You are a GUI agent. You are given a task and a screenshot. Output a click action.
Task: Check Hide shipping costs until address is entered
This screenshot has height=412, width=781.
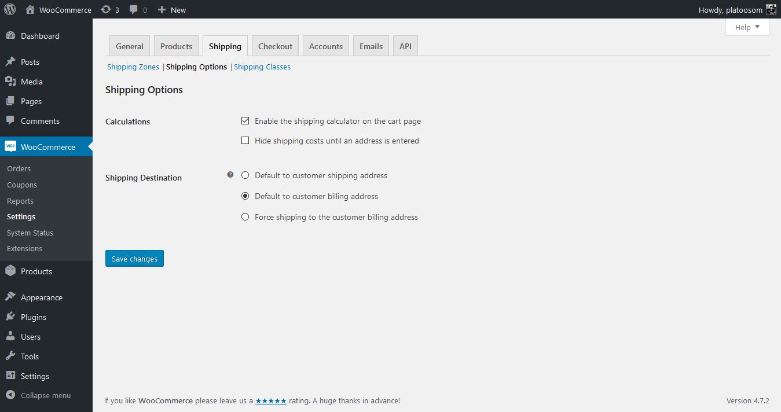click(x=245, y=141)
